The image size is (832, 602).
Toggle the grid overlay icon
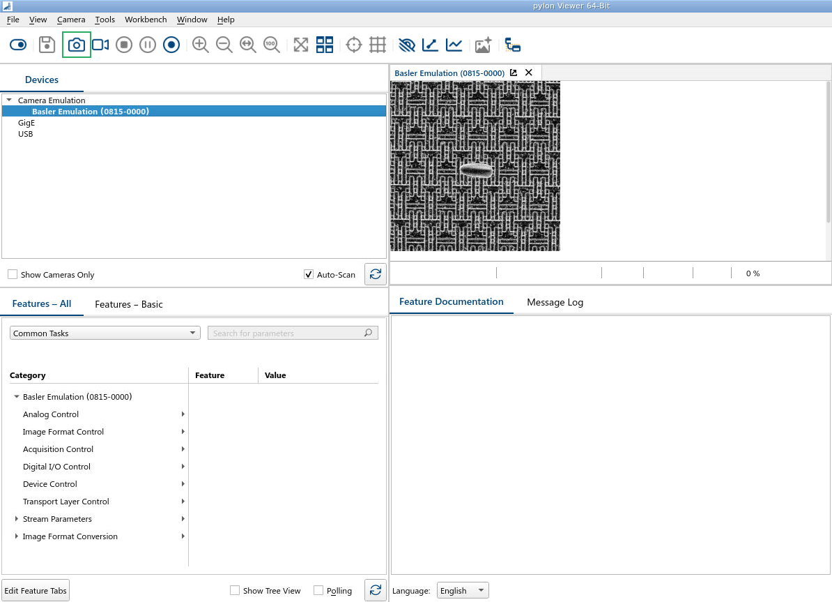click(377, 45)
